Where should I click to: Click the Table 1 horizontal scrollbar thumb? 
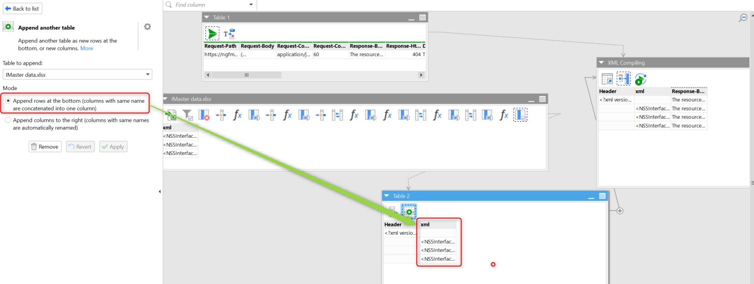[246, 75]
